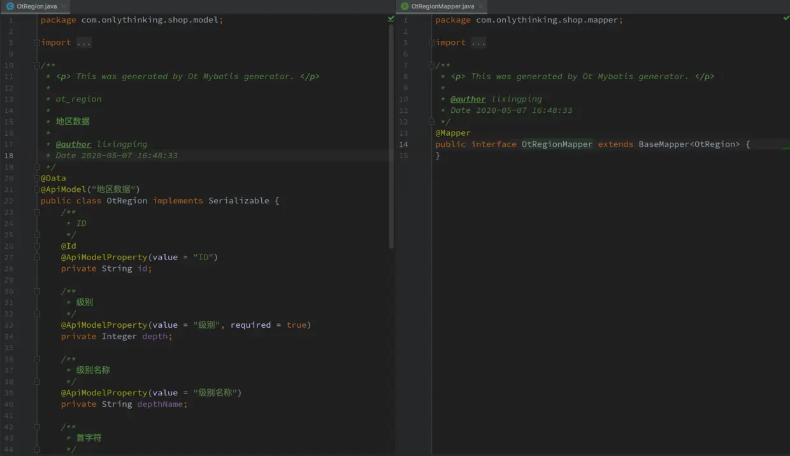Click the 'OtRegion' class name on line 22
Screen dimensions: 790x456
pos(127,200)
